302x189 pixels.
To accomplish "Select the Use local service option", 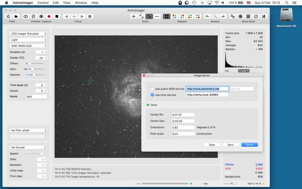I will pos(152,95).
